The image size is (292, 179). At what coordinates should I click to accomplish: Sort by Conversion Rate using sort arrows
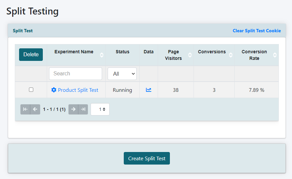click(275, 55)
